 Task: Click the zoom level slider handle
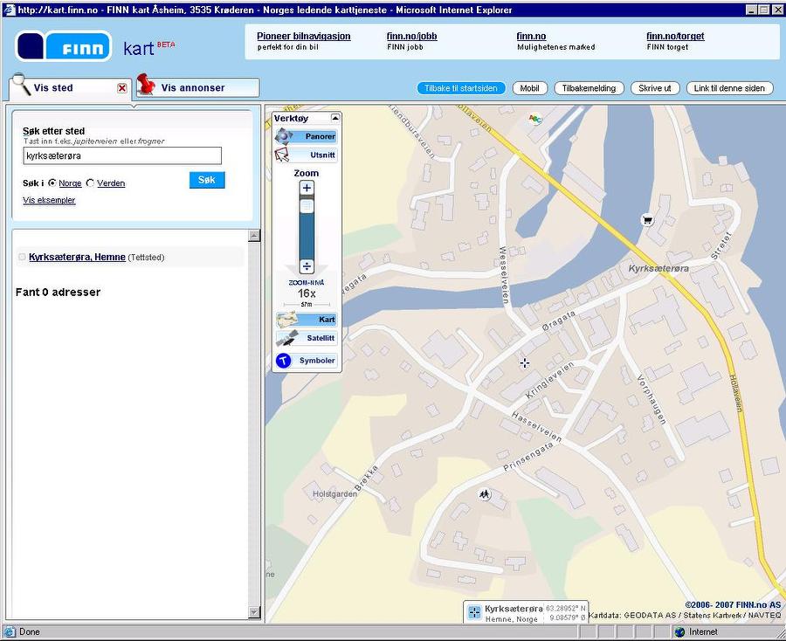tap(307, 207)
